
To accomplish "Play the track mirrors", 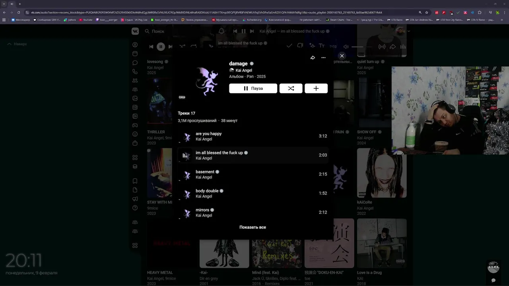I will click(x=253, y=213).
